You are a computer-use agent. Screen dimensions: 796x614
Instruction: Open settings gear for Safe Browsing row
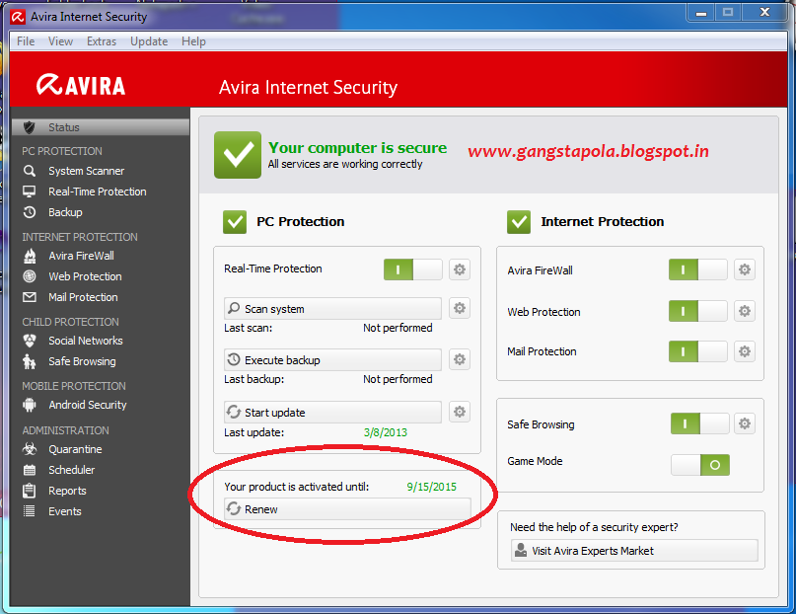745,423
